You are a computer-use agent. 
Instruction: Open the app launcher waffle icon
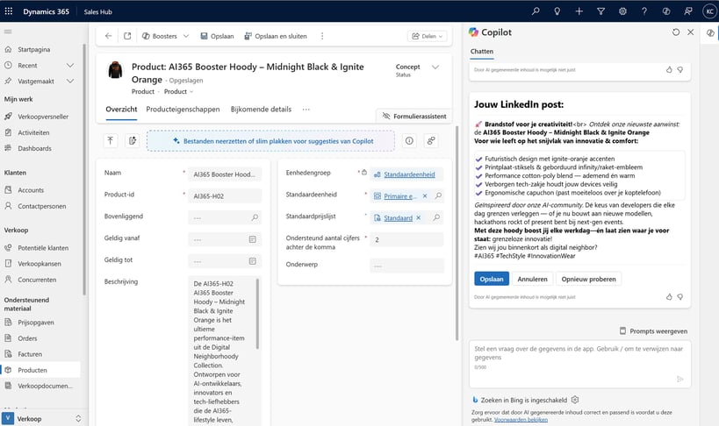click(8, 11)
